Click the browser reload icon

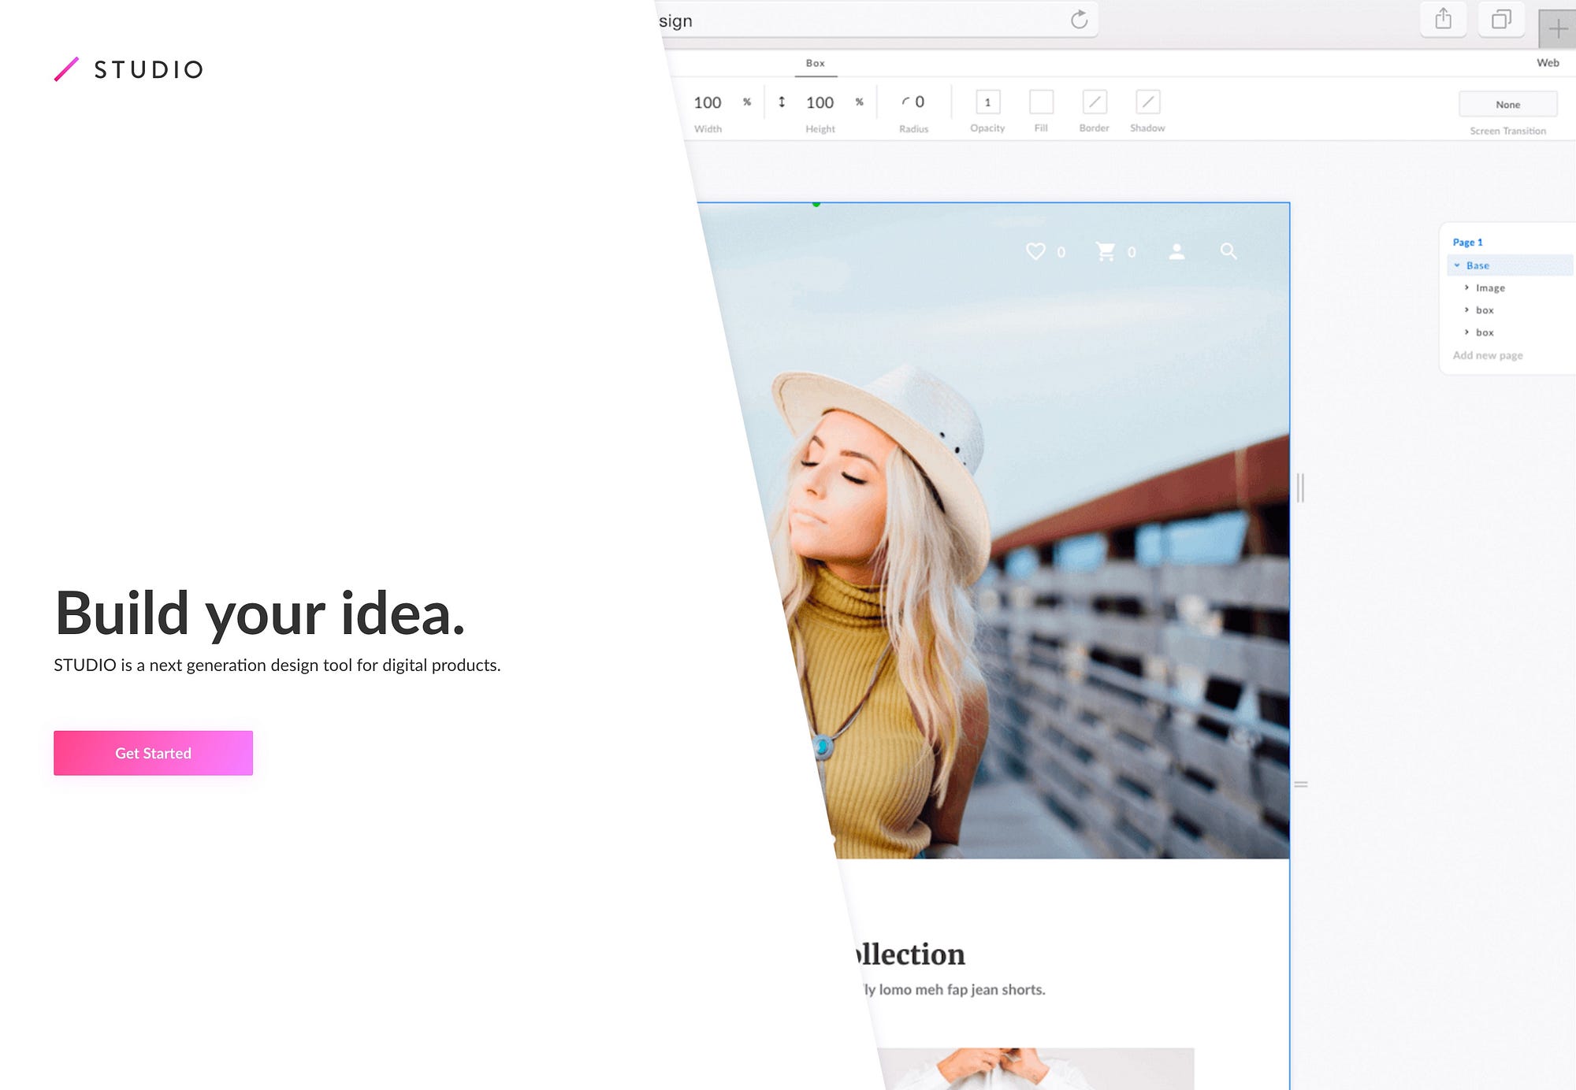(x=1079, y=20)
